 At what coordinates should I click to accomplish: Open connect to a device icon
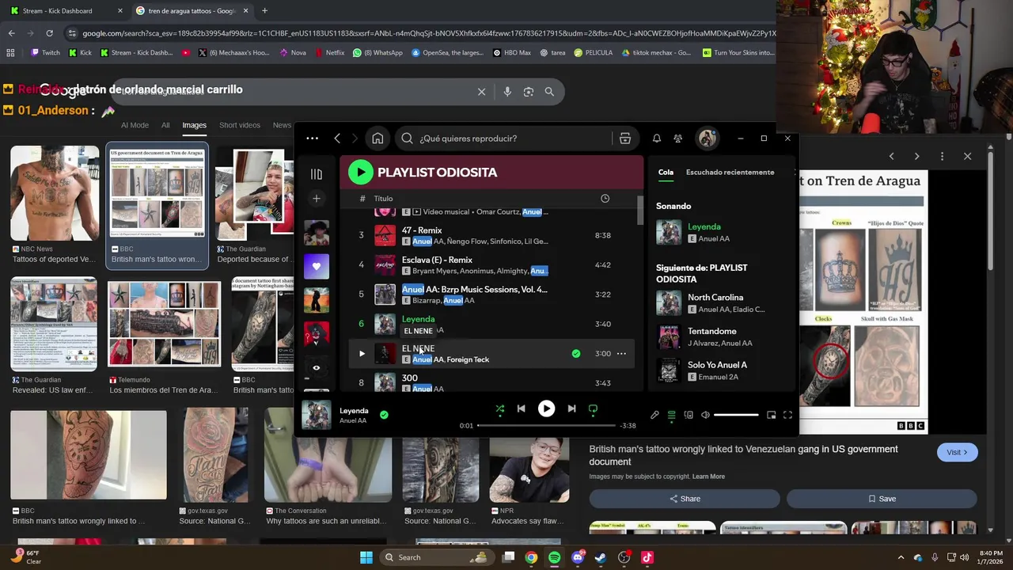tap(689, 415)
